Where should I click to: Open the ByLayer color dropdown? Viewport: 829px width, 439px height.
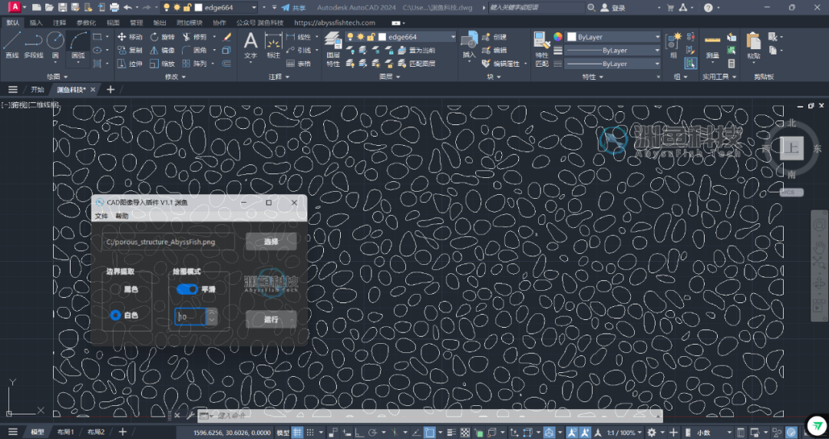pos(613,37)
